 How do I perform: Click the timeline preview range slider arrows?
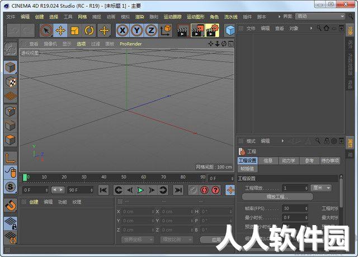(58, 190)
